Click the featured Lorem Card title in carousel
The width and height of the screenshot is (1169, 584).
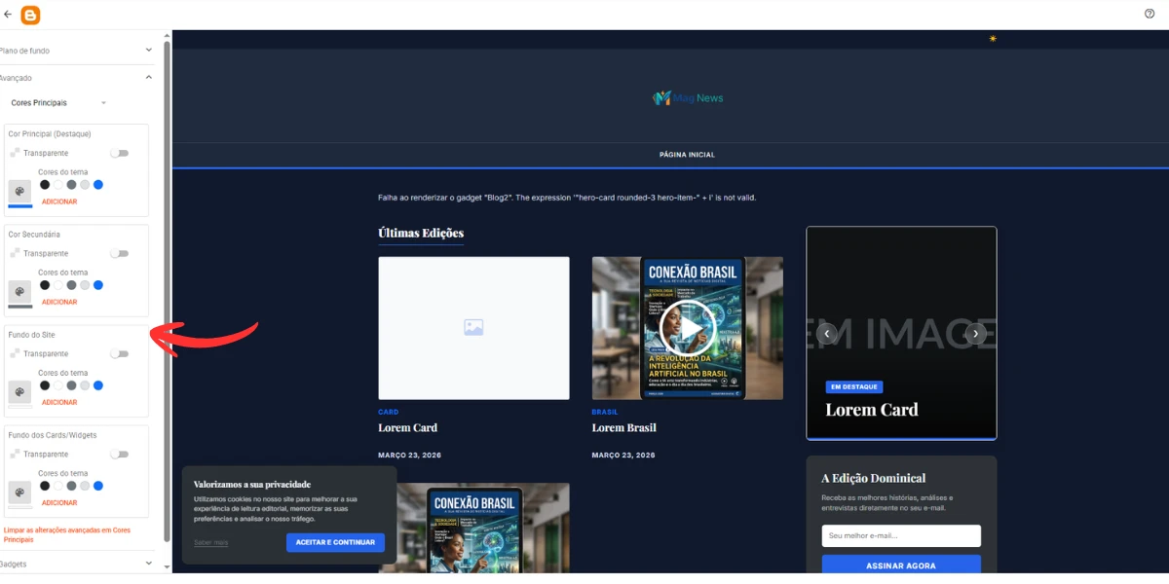(872, 410)
